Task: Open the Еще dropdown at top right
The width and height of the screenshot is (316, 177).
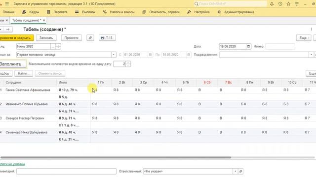Action: (x=304, y=38)
